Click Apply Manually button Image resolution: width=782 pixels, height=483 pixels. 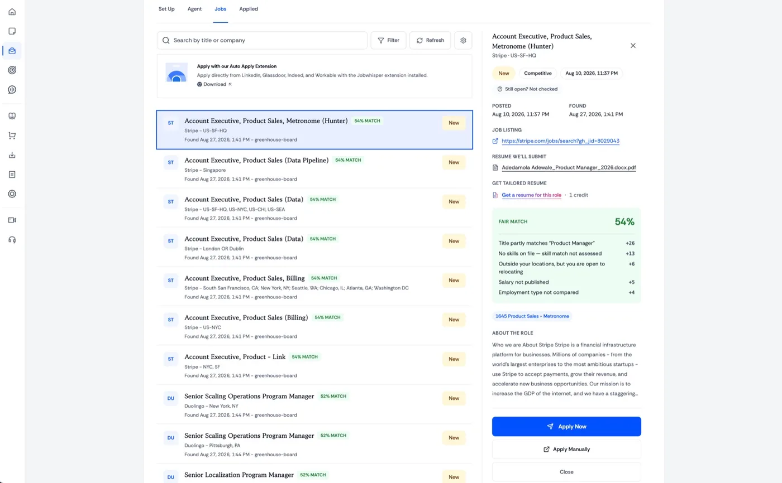tap(566, 449)
